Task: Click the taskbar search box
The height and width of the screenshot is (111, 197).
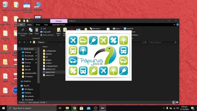Action: point(32,108)
